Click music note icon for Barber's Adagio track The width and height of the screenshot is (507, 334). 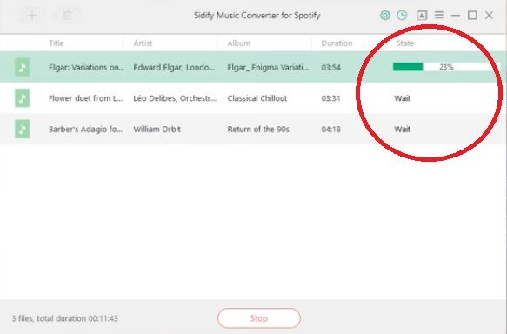[x=22, y=129]
